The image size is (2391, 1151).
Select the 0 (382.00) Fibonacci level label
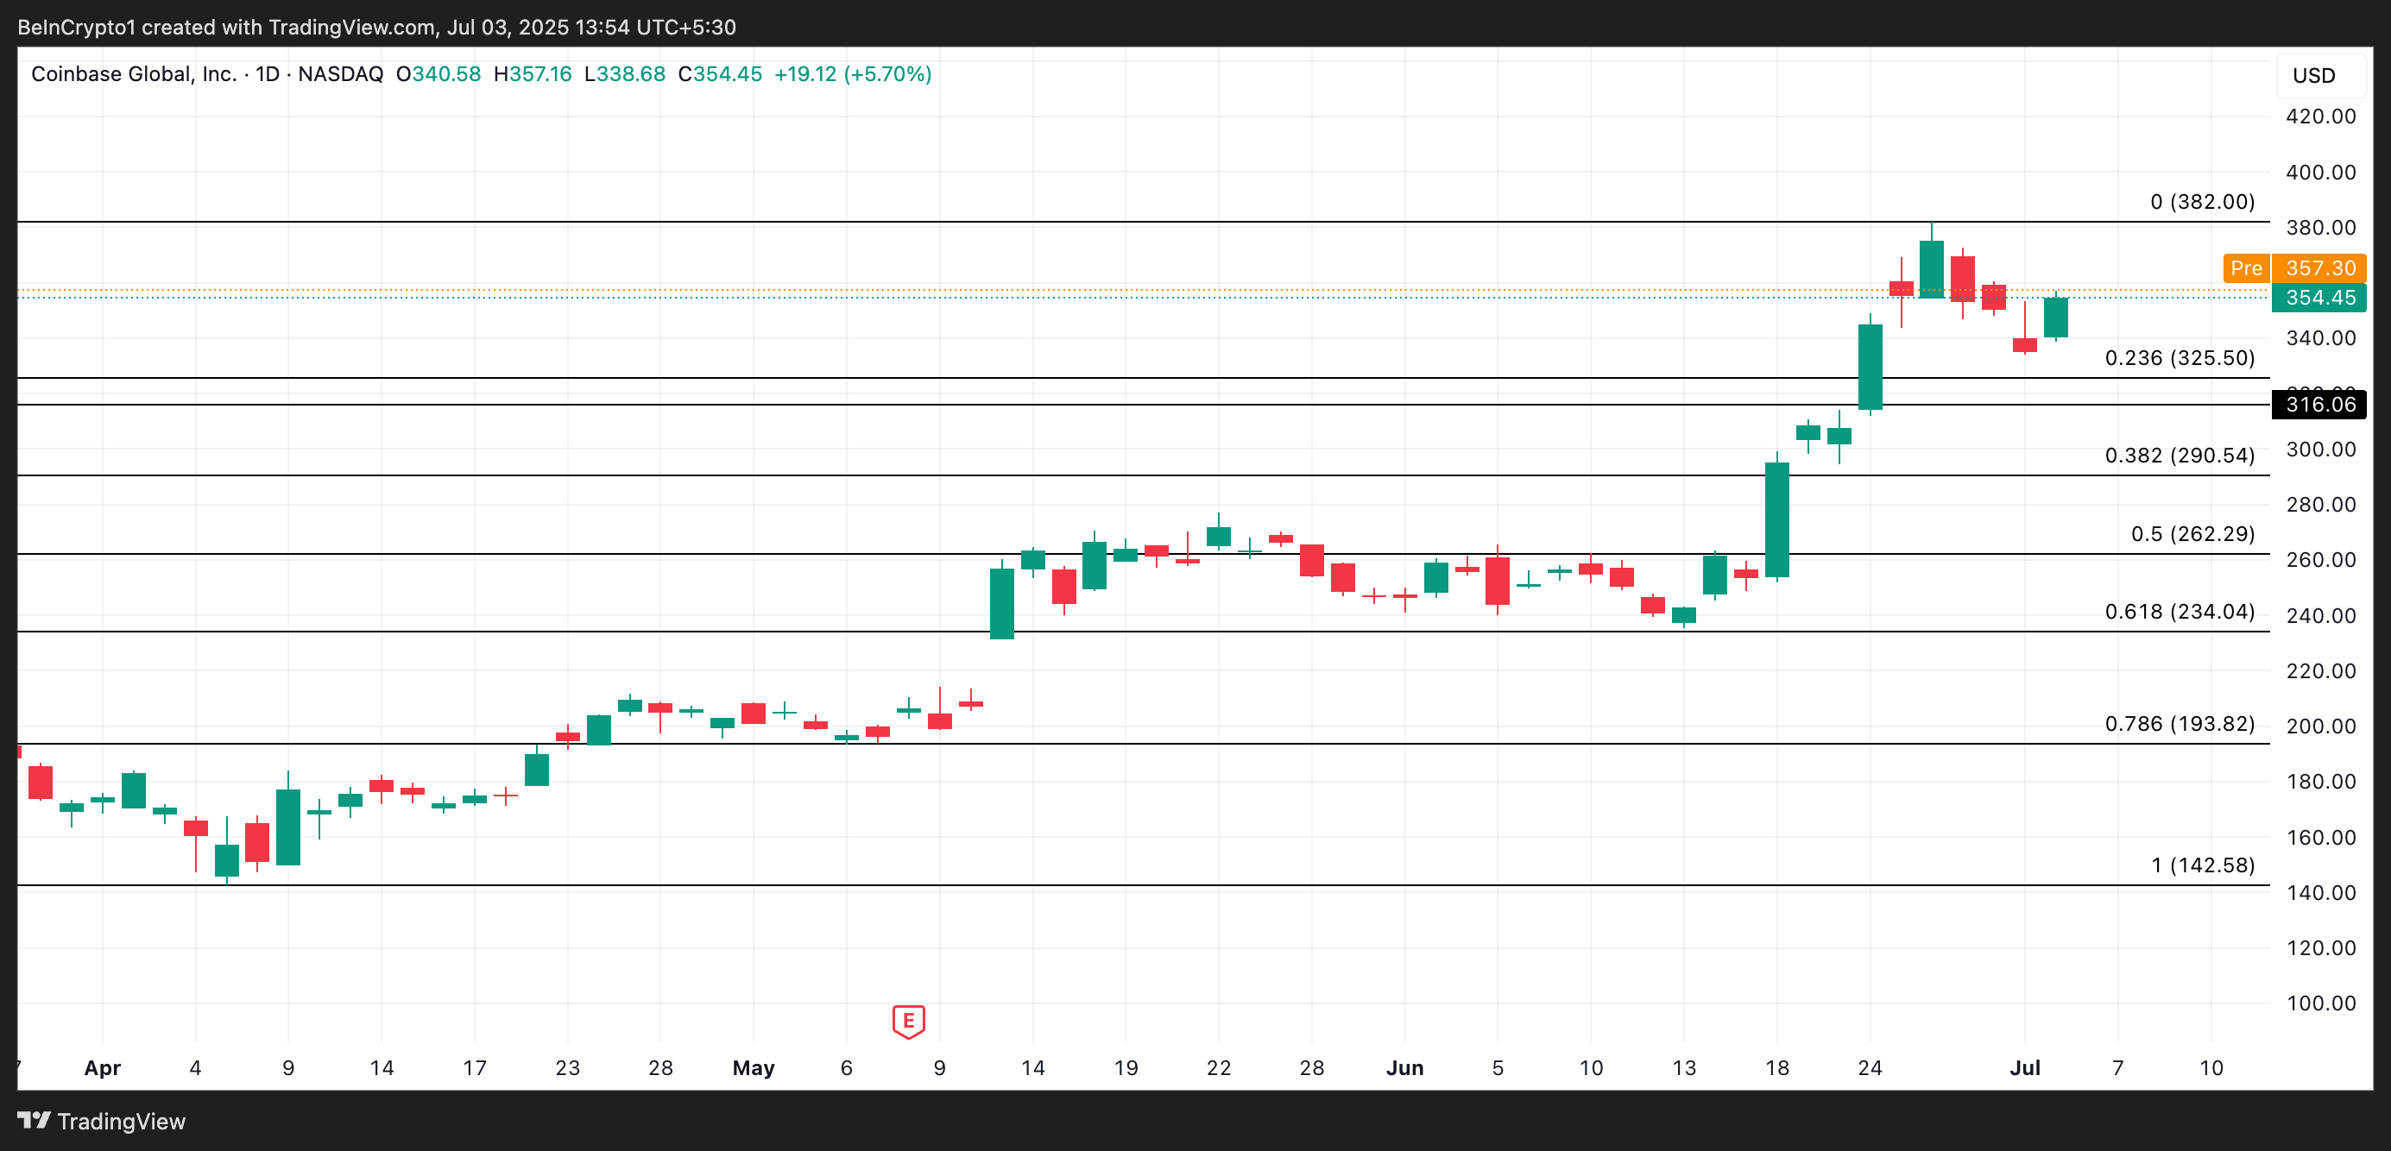(2202, 201)
